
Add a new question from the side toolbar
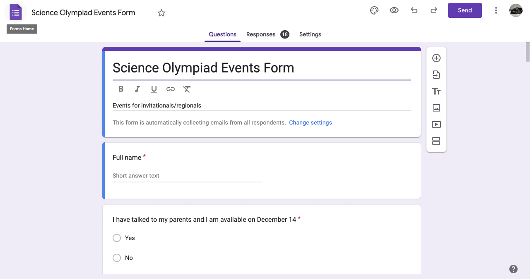tap(436, 58)
